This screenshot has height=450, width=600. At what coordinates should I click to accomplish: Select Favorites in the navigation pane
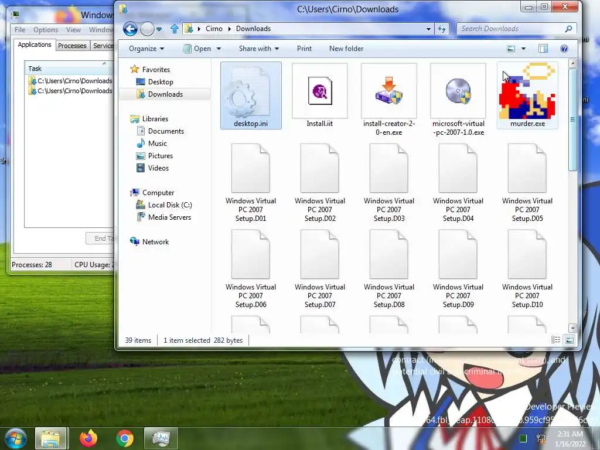pyautogui.click(x=150, y=69)
